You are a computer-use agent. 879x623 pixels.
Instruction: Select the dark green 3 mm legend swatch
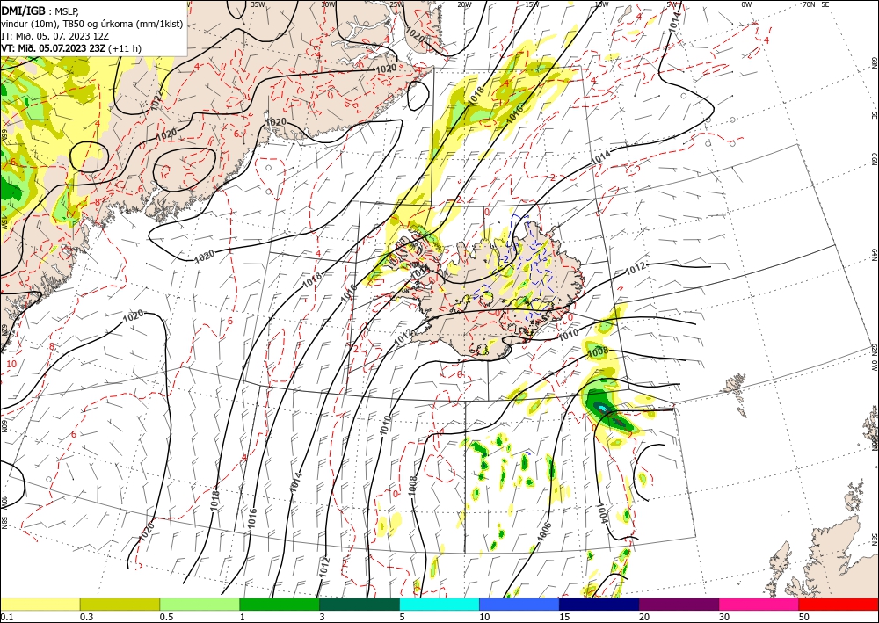coord(360,604)
